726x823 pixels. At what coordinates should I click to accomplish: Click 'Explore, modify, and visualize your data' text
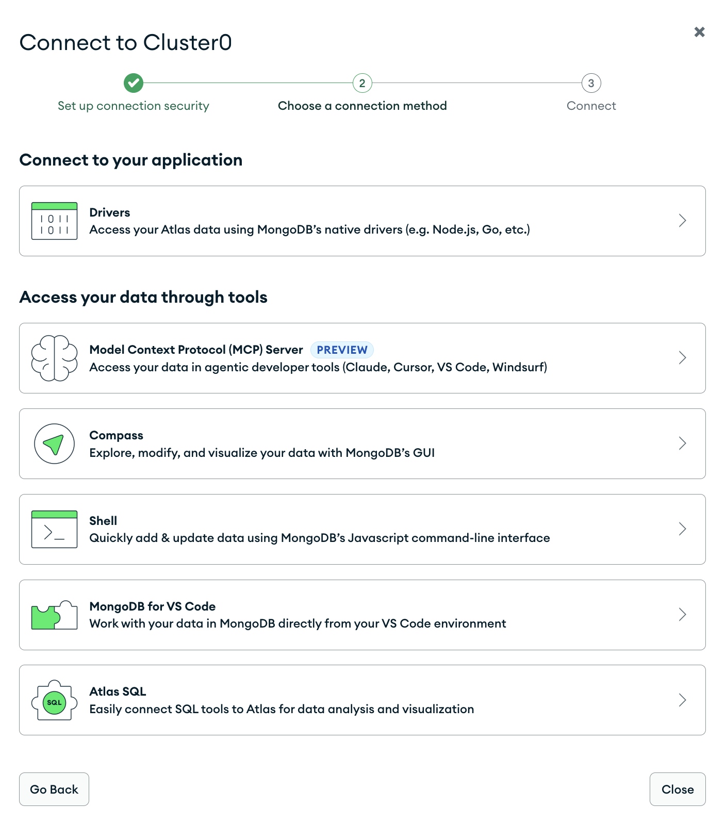tap(262, 453)
